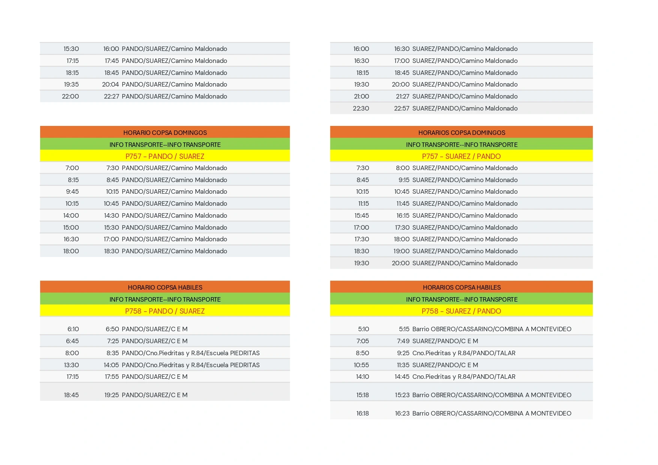Click INFO TRANSPORTE bar above P757 – PANDO / SUAREZ
The width and height of the screenshot is (658, 465).
(x=165, y=144)
